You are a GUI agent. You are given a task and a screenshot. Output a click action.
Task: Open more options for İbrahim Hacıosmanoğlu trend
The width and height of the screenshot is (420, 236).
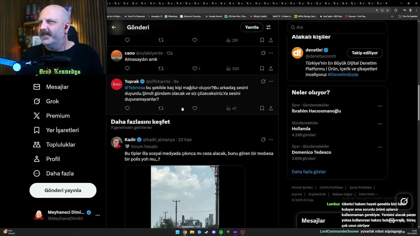click(380, 106)
